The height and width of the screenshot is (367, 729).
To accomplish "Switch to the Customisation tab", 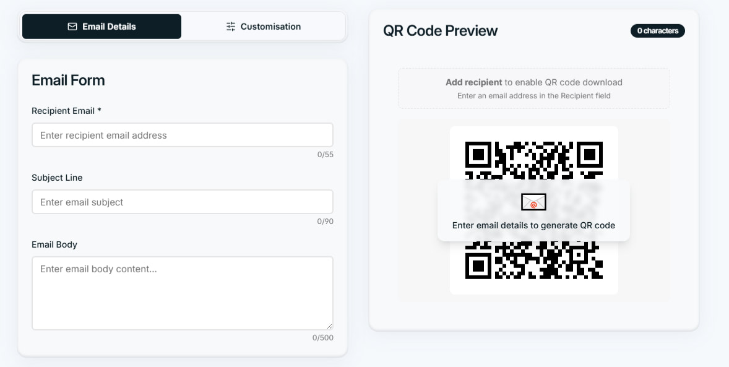I will (263, 26).
